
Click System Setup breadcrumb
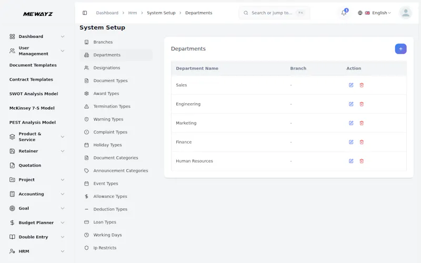click(161, 13)
